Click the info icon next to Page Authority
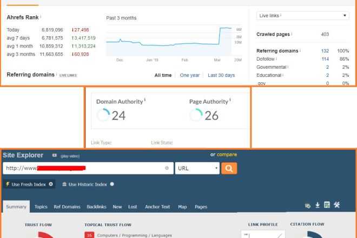Image resolution: width=357 pixels, height=238 pixels. coord(230,100)
